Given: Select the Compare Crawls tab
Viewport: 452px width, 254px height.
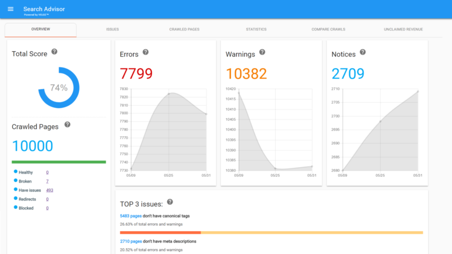Looking at the screenshot, I should (x=328, y=29).
